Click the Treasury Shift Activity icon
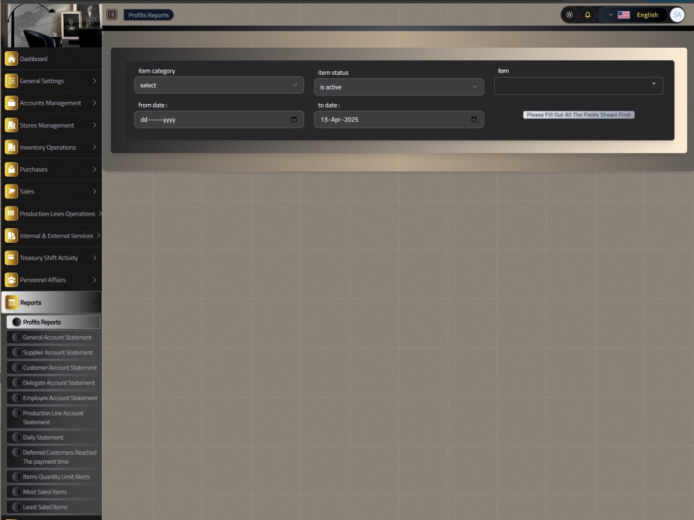Image resolution: width=694 pixels, height=520 pixels. pos(11,258)
